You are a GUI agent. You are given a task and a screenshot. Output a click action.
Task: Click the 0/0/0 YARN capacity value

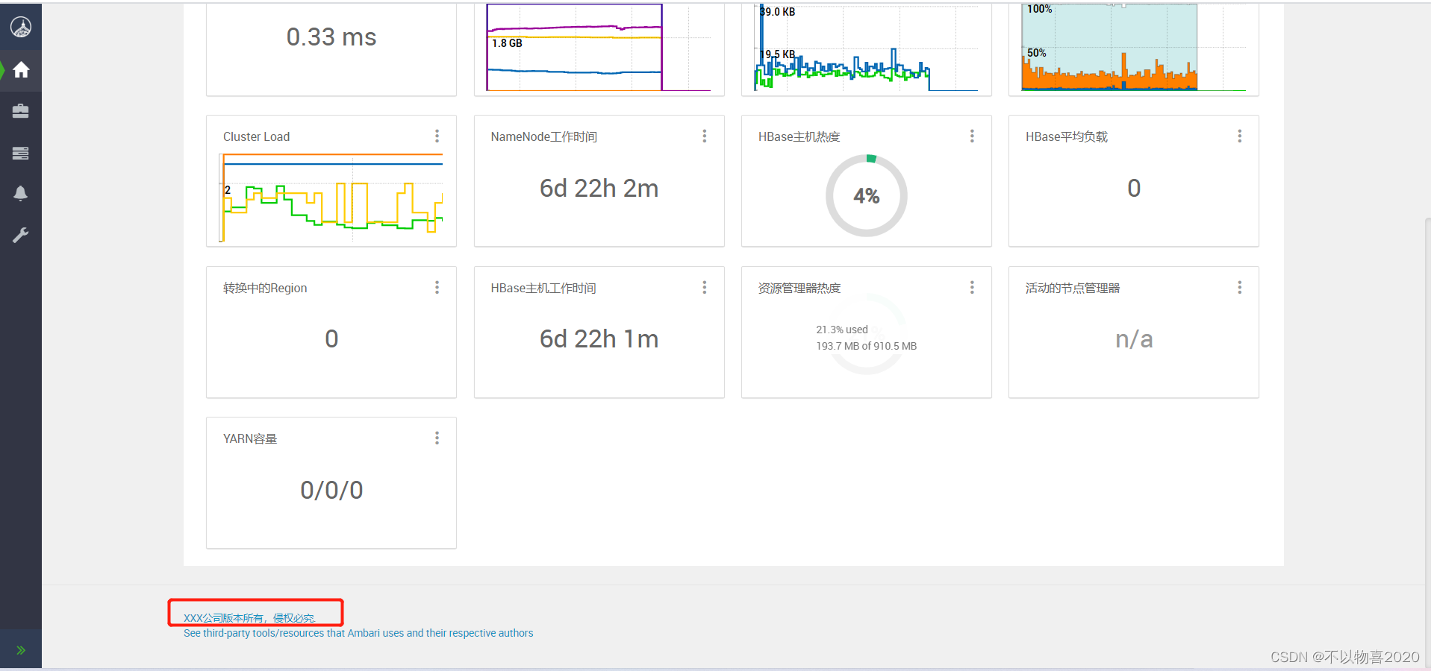tap(331, 491)
